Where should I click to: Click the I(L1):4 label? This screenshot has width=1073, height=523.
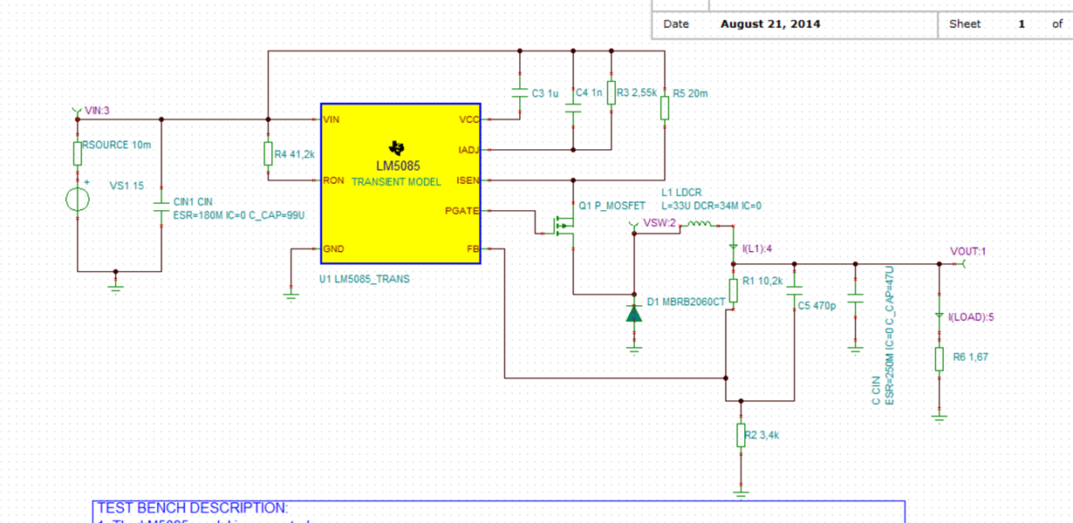pyautogui.click(x=757, y=249)
